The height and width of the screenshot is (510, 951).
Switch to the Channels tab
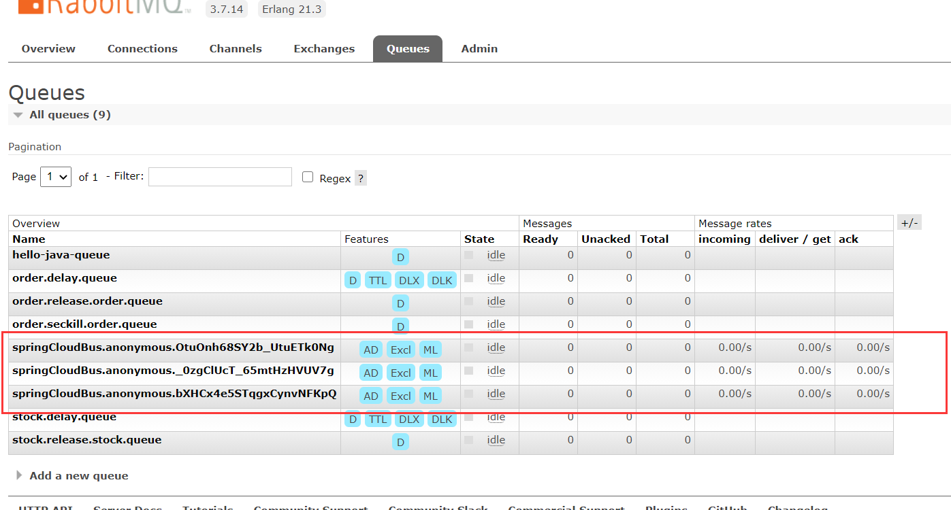pos(236,48)
